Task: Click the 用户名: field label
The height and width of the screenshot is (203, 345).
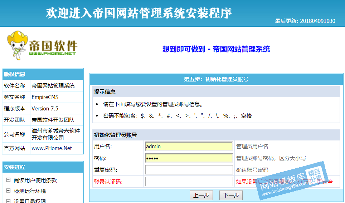Action: pyautogui.click(x=103, y=147)
